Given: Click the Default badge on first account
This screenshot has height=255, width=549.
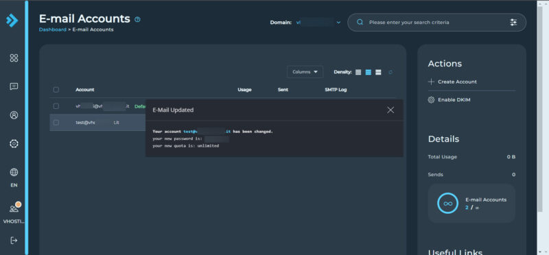Looking at the screenshot, I should pos(140,106).
